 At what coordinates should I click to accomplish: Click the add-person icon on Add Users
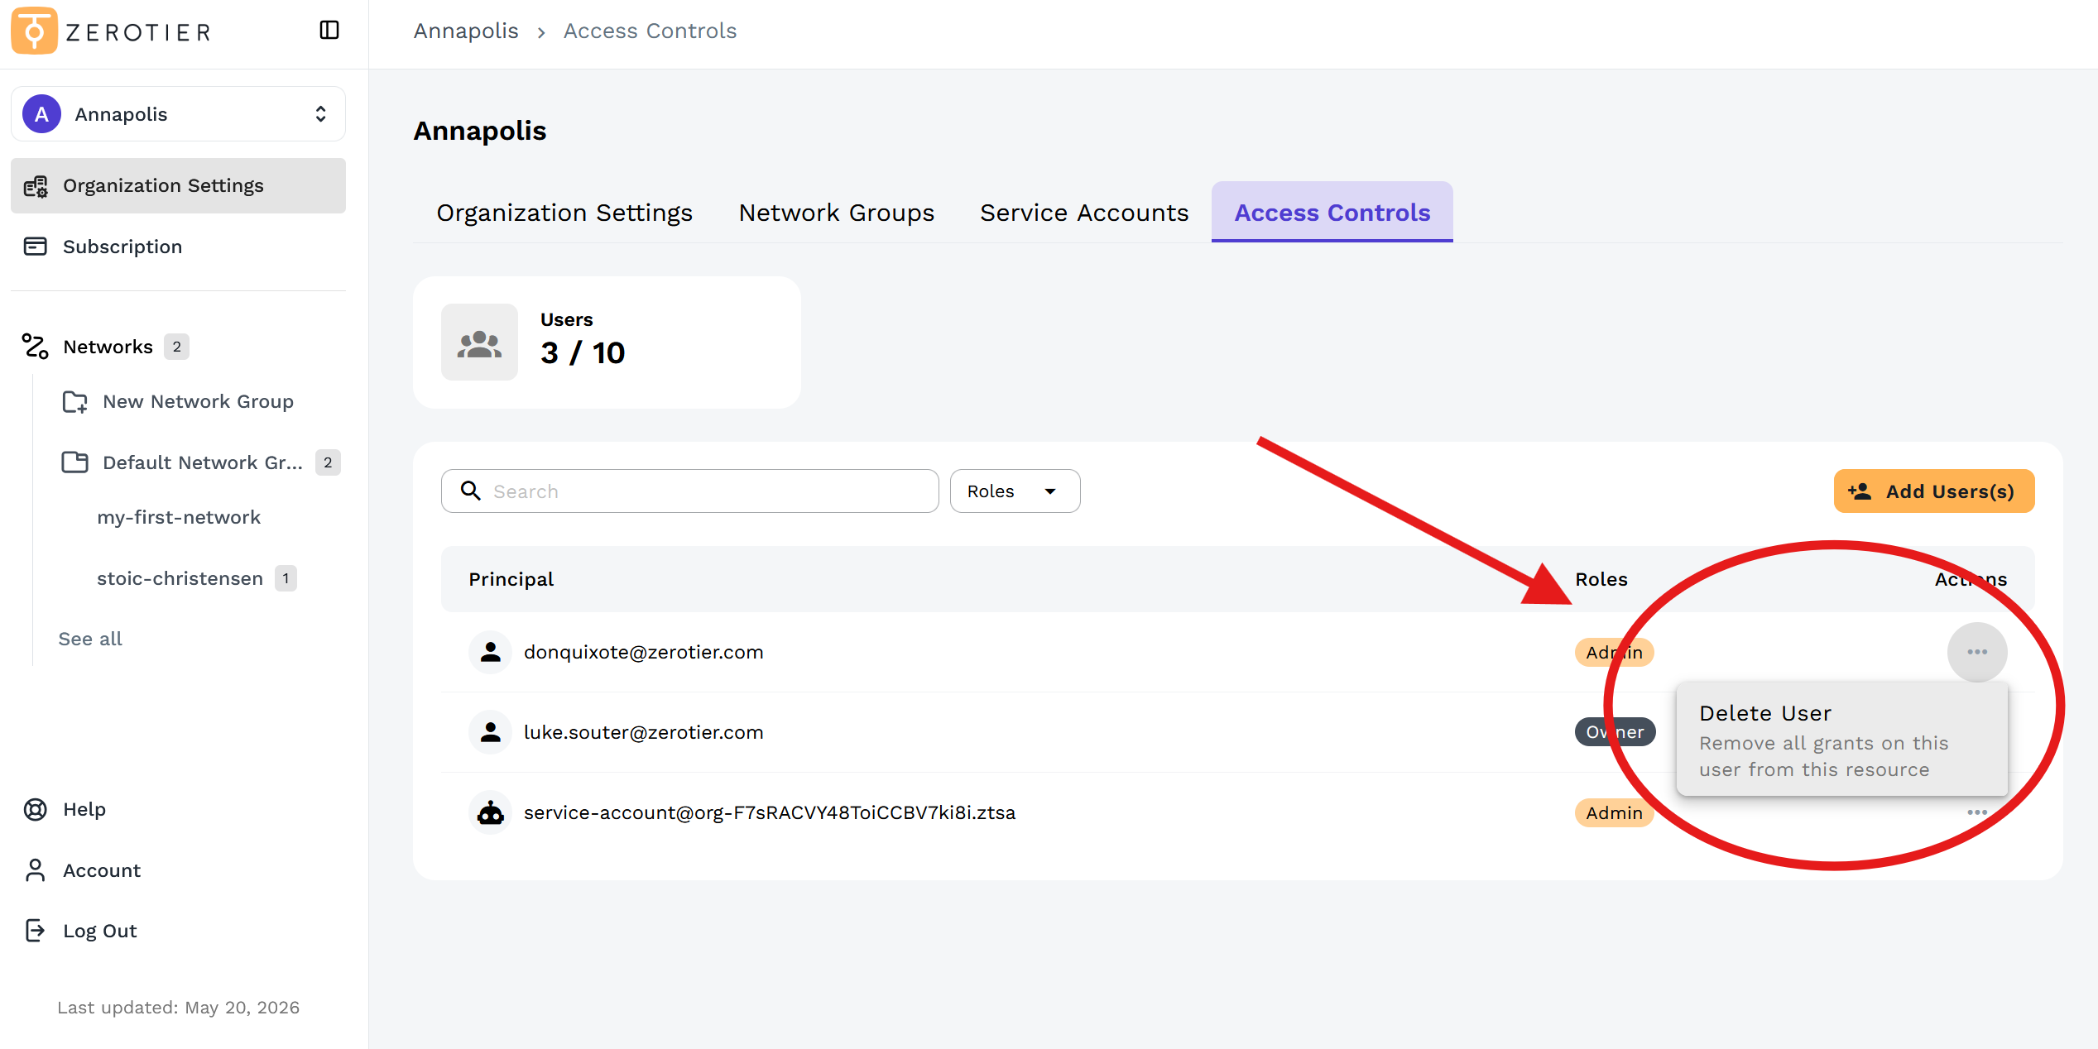coord(1860,491)
